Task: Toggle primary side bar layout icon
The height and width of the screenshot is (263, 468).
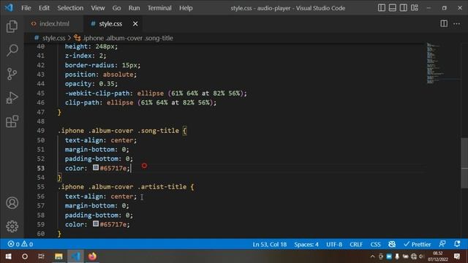Action: click(x=382, y=8)
